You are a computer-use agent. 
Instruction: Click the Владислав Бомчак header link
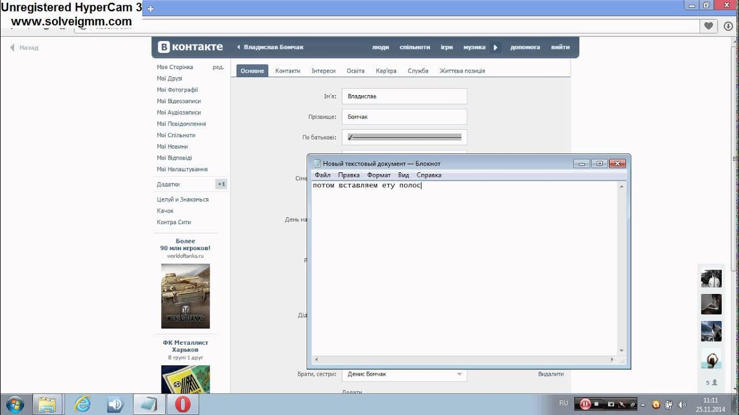click(x=273, y=47)
